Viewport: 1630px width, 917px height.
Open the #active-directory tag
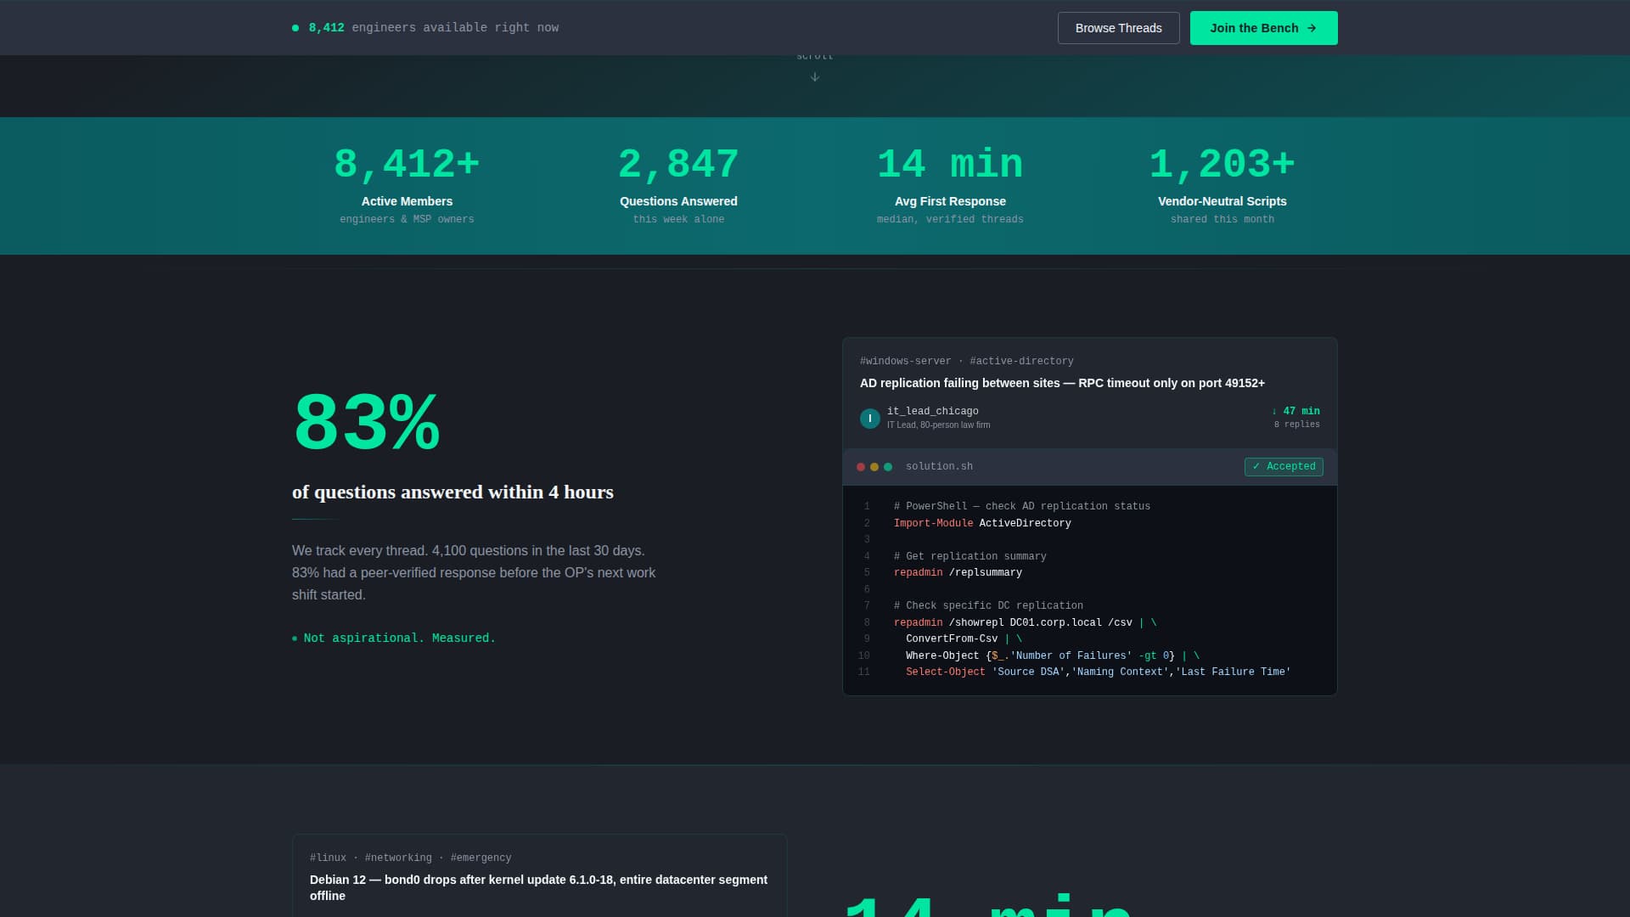[1021, 361]
